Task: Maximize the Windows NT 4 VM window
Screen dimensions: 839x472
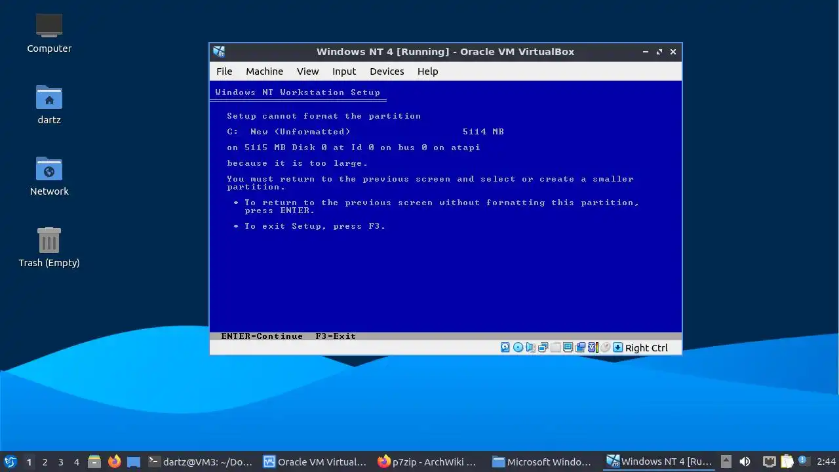Action: pos(659,52)
